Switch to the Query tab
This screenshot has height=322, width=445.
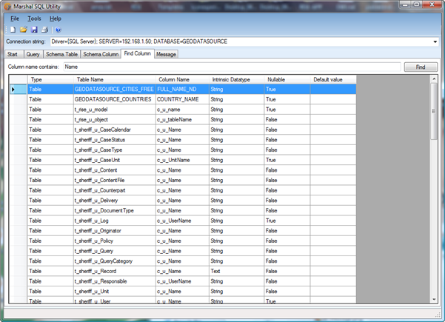pos(33,54)
